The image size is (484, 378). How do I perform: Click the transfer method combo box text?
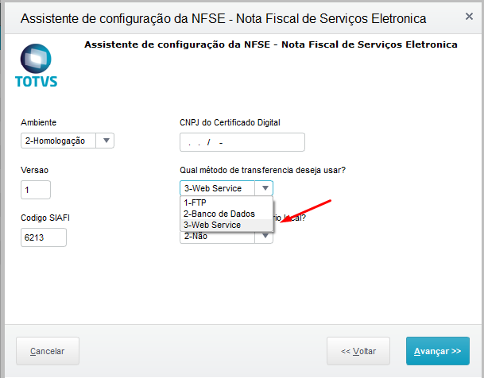tap(218, 188)
